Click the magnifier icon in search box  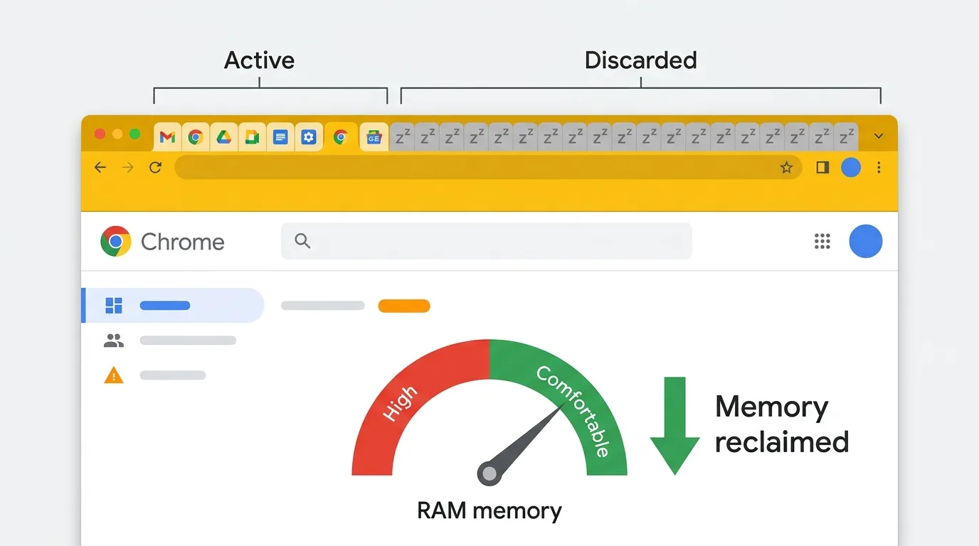click(x=302, y=241)
